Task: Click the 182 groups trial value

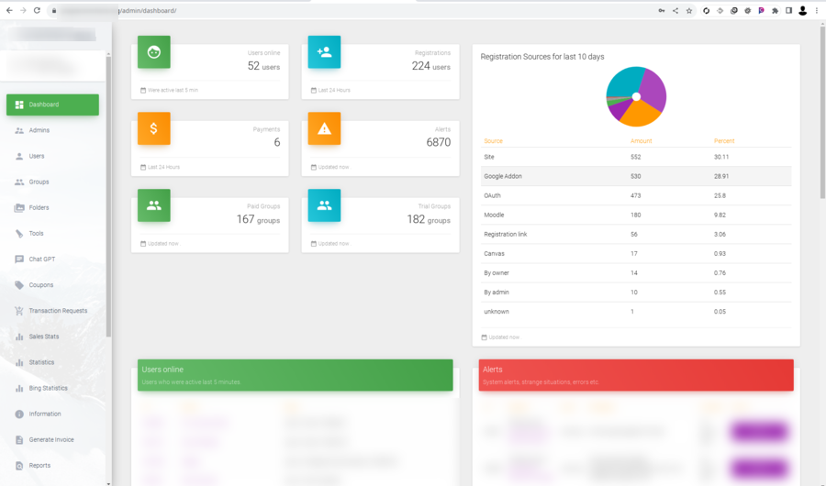Action: click(x=429, y=219)
